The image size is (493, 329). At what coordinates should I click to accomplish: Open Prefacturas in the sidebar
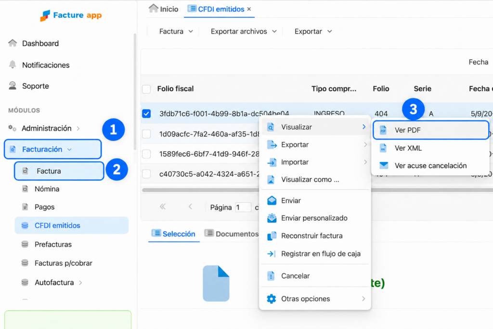(x=53, y=244)
